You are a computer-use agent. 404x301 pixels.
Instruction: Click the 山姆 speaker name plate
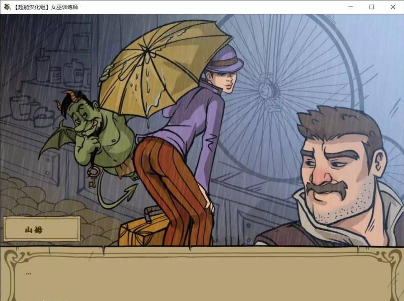coord(41,229)
